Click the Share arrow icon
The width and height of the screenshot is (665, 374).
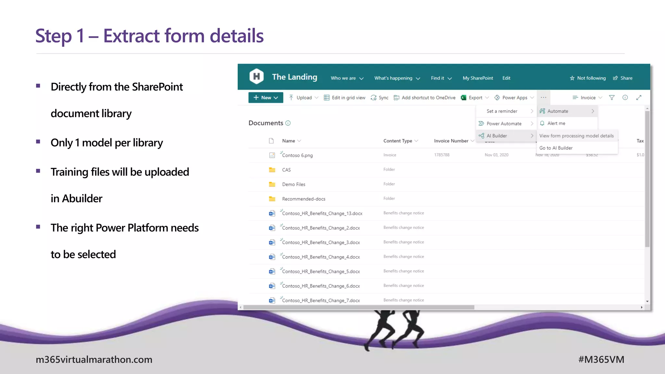pyautogui.click(x=615, y=78)
